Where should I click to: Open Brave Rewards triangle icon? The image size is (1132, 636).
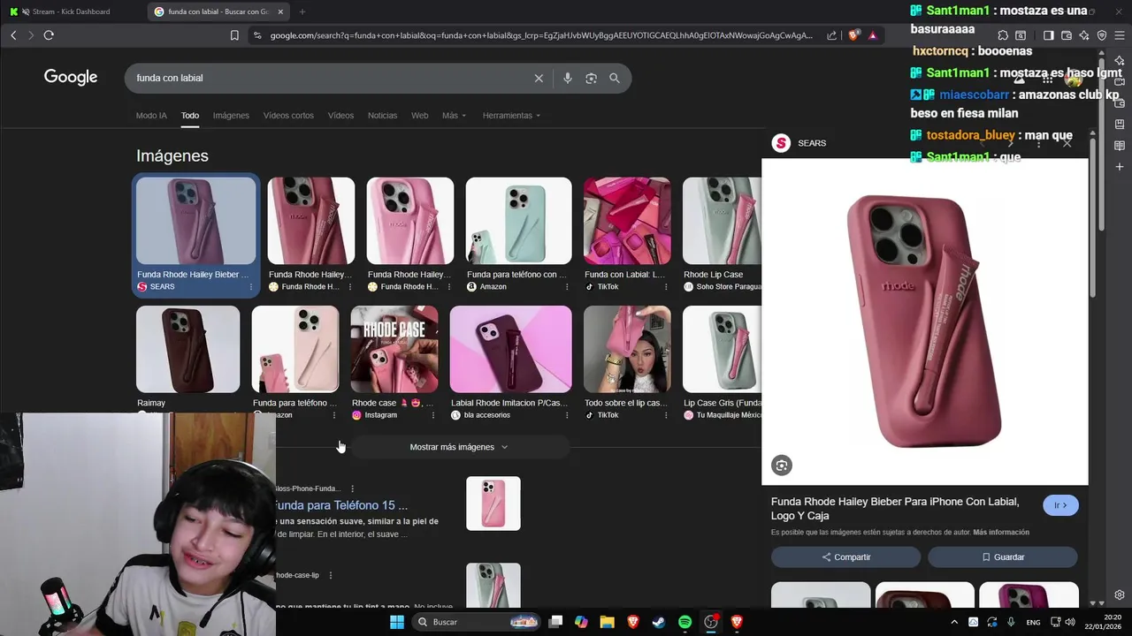(873, 35)
